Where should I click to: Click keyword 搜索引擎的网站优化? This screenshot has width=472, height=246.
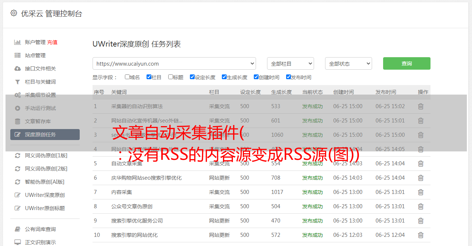pos(134,235)
